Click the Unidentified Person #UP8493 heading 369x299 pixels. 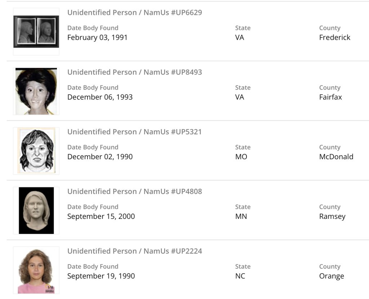(x=134, y=72)
